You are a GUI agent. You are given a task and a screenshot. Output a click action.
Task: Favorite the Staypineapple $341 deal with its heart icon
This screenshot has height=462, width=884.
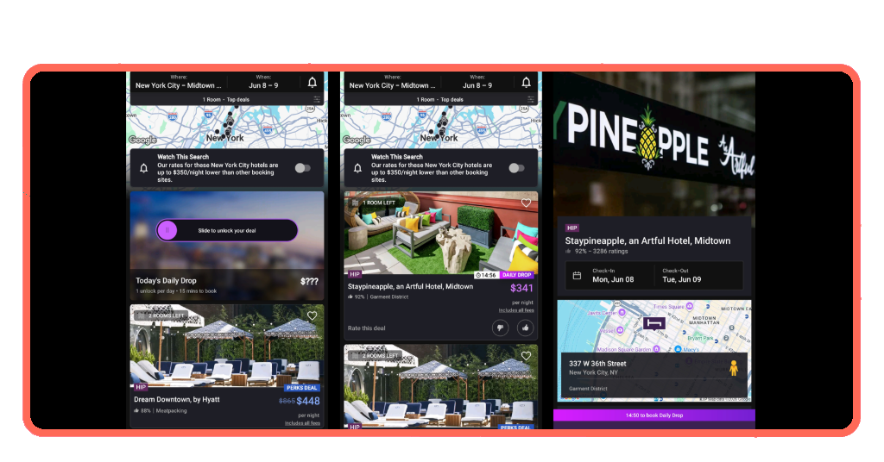pos(526,203)
